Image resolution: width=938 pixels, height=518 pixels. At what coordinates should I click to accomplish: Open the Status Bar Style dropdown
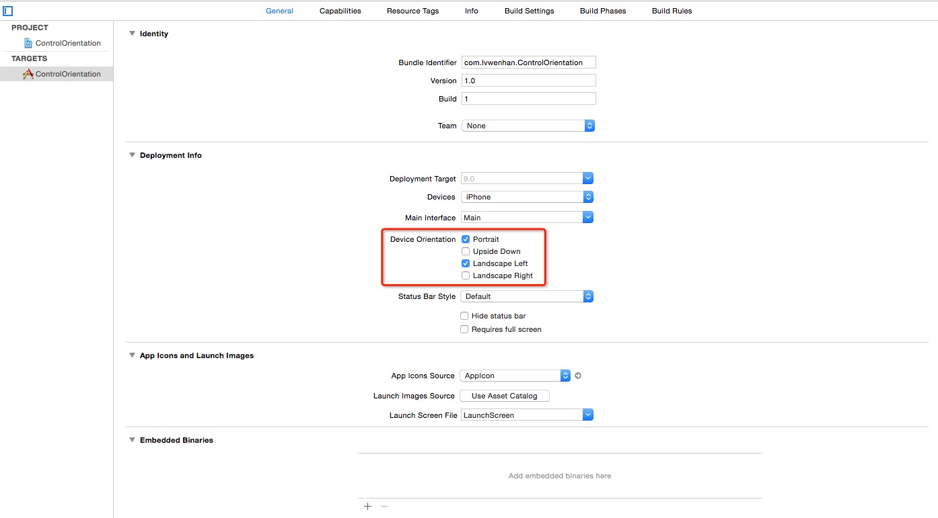click(527, 296)
